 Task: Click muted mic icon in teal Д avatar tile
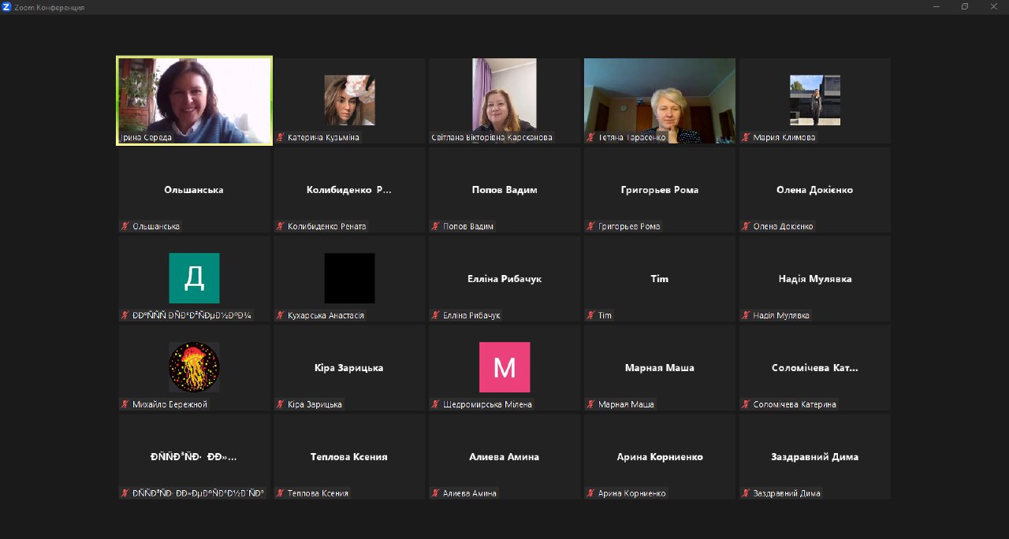click(125, 315)
